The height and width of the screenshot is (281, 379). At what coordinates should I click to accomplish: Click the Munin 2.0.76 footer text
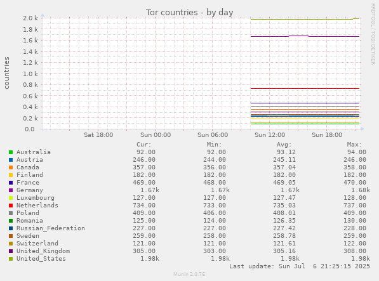pyautogui.click(x=189, y=274)
